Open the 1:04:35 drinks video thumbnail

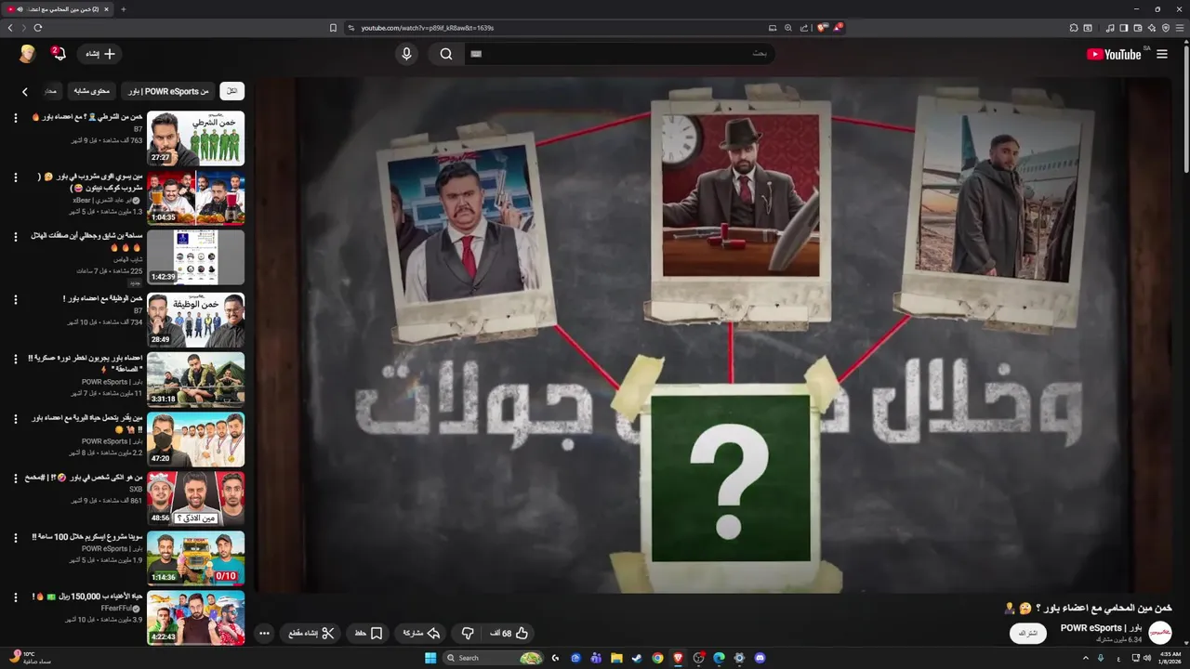point(195,198)
